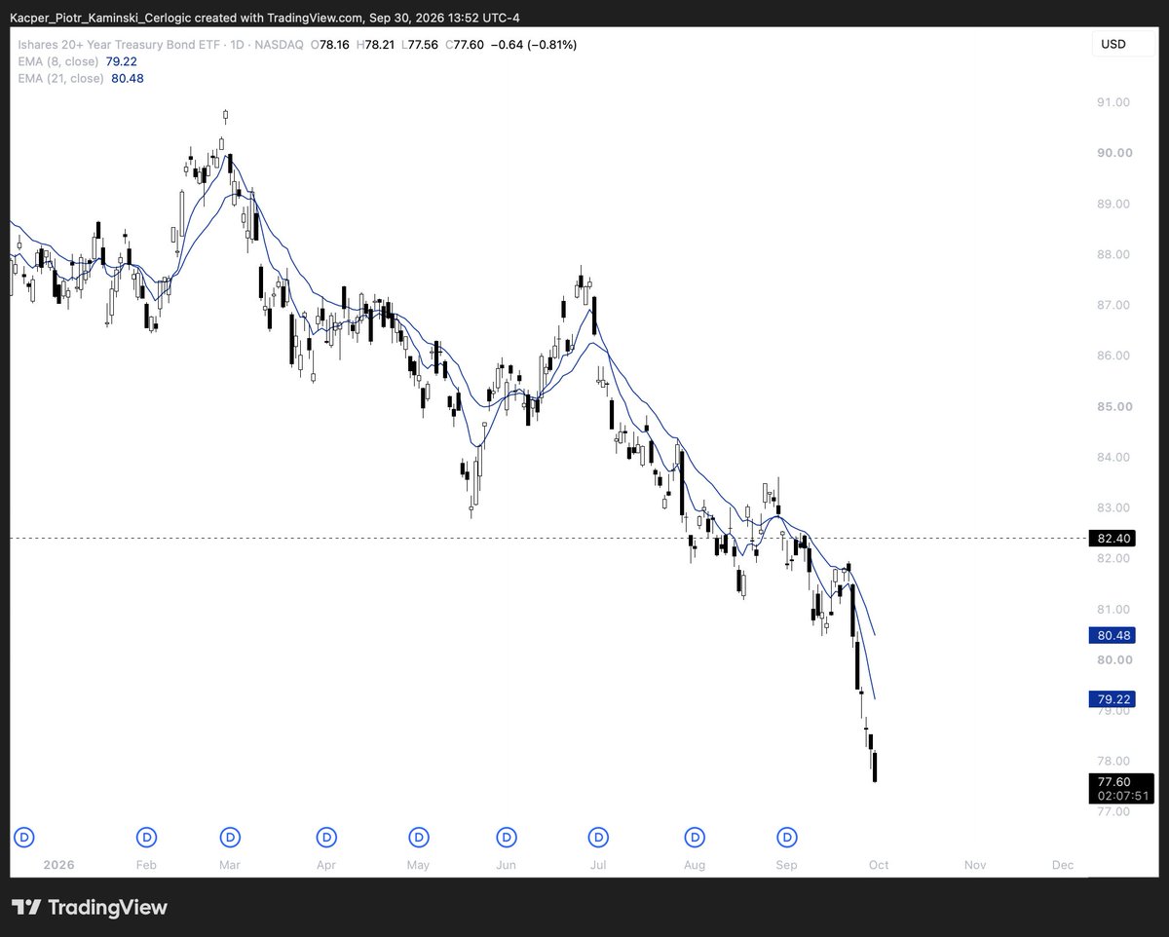Open the dividend marker above the Apr label

coord(327,837)
